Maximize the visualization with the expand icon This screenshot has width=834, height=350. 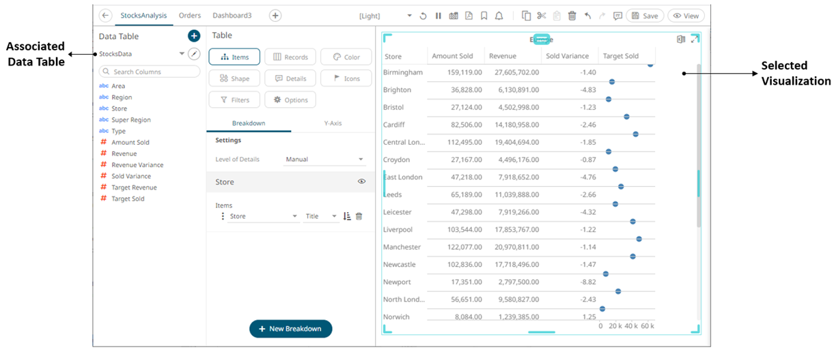coord(695,40)
